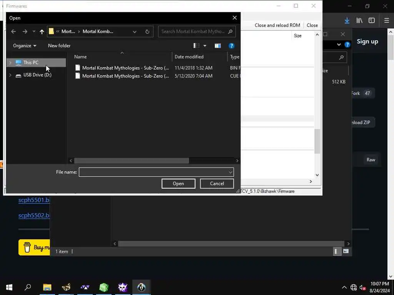Create a New folder
This screenshot has width=394, height=295.
tap(59, 46)
